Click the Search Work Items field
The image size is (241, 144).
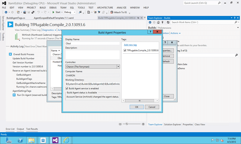[202, 22]
